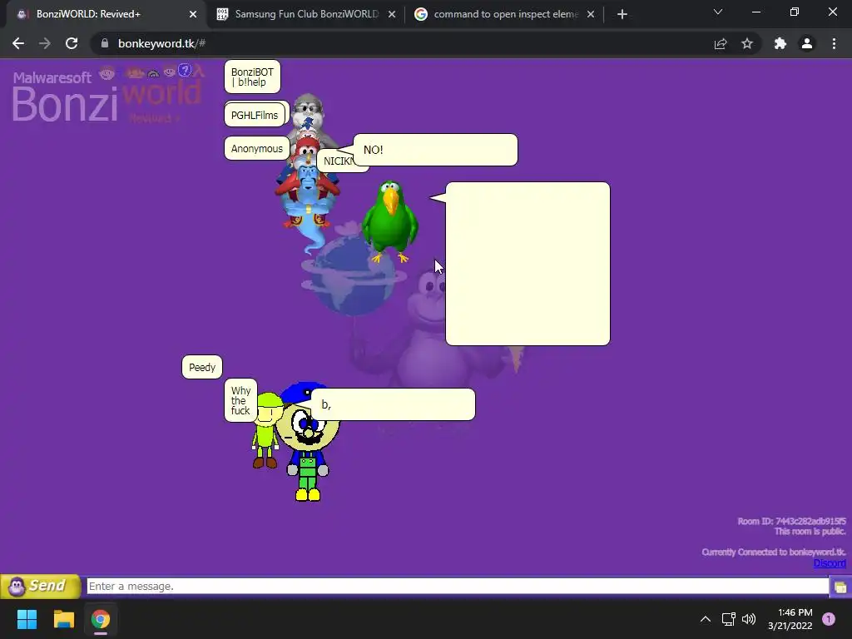
Task: Open the Chrome profile icon
Action: click(x=807, y=43)
